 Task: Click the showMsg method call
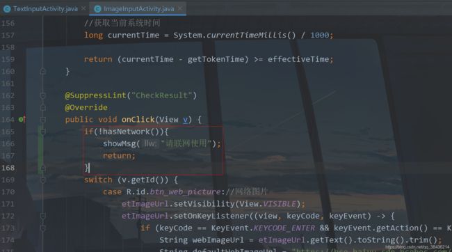119,144
